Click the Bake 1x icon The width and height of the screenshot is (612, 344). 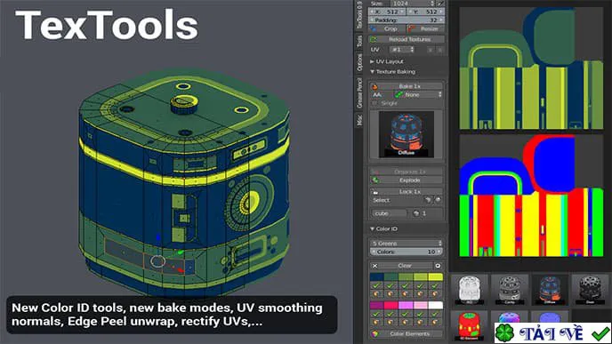pyautogui.click(x=375, y=86)
